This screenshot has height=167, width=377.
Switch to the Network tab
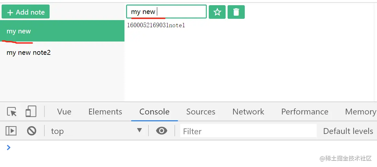(248, 112)
